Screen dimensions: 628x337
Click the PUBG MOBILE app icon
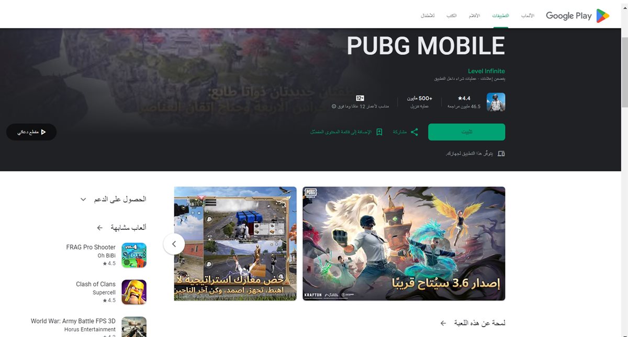[x=496, y=102]
